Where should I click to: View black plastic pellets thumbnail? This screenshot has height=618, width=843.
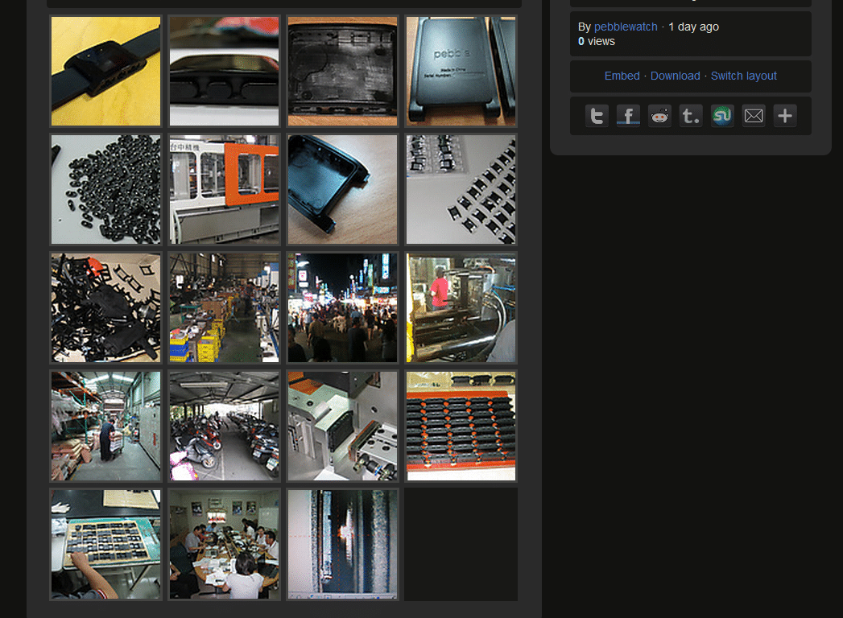pos(105,189)
